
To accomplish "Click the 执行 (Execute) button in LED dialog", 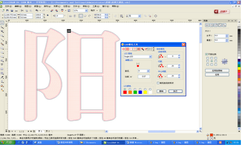I will pos(175,91).
